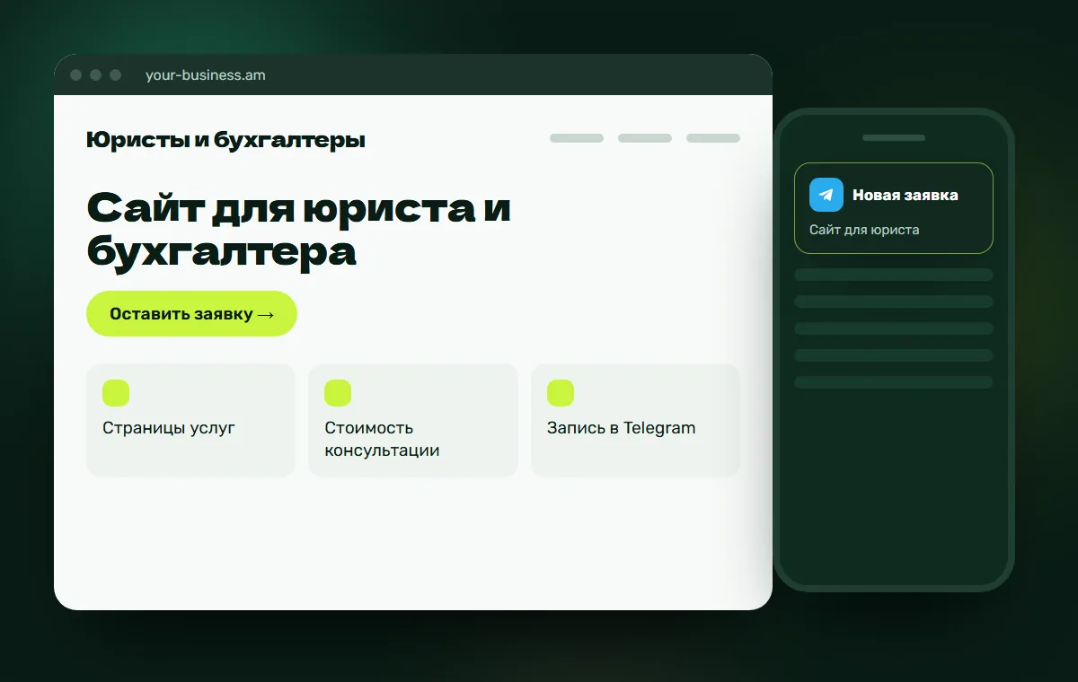Screen dimensions: 1078x682
Task: Select the "Запись в Telegram" card
Action: click(635, 420)
